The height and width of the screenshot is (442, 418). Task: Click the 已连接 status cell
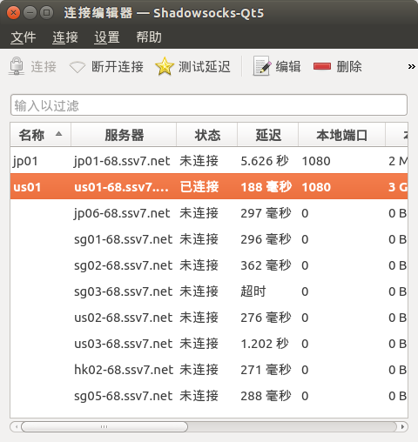coord(199,187)
